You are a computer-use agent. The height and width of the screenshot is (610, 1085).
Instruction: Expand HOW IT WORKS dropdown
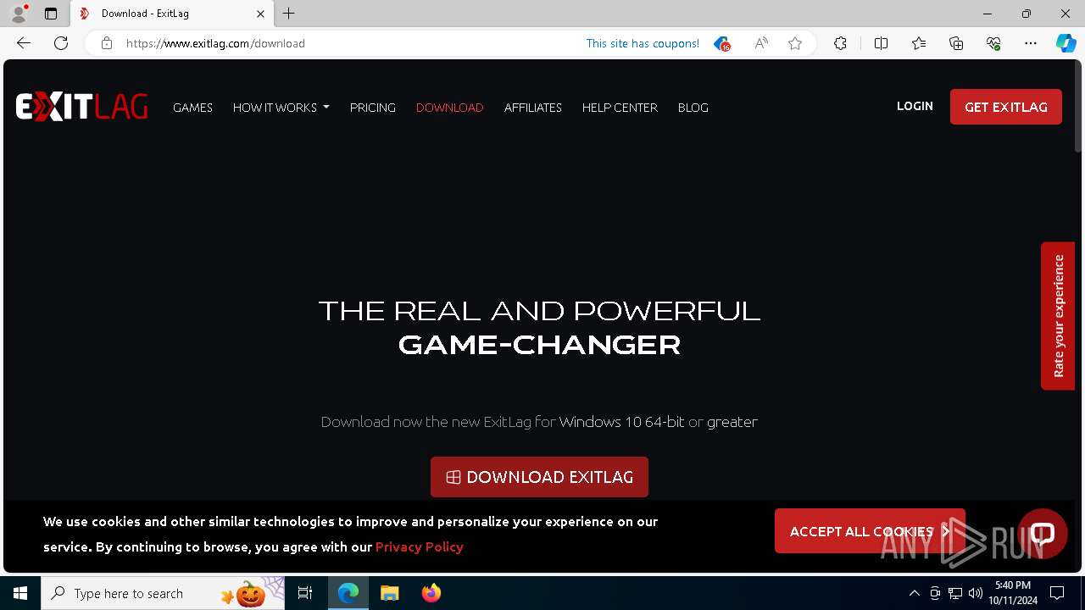281,108
